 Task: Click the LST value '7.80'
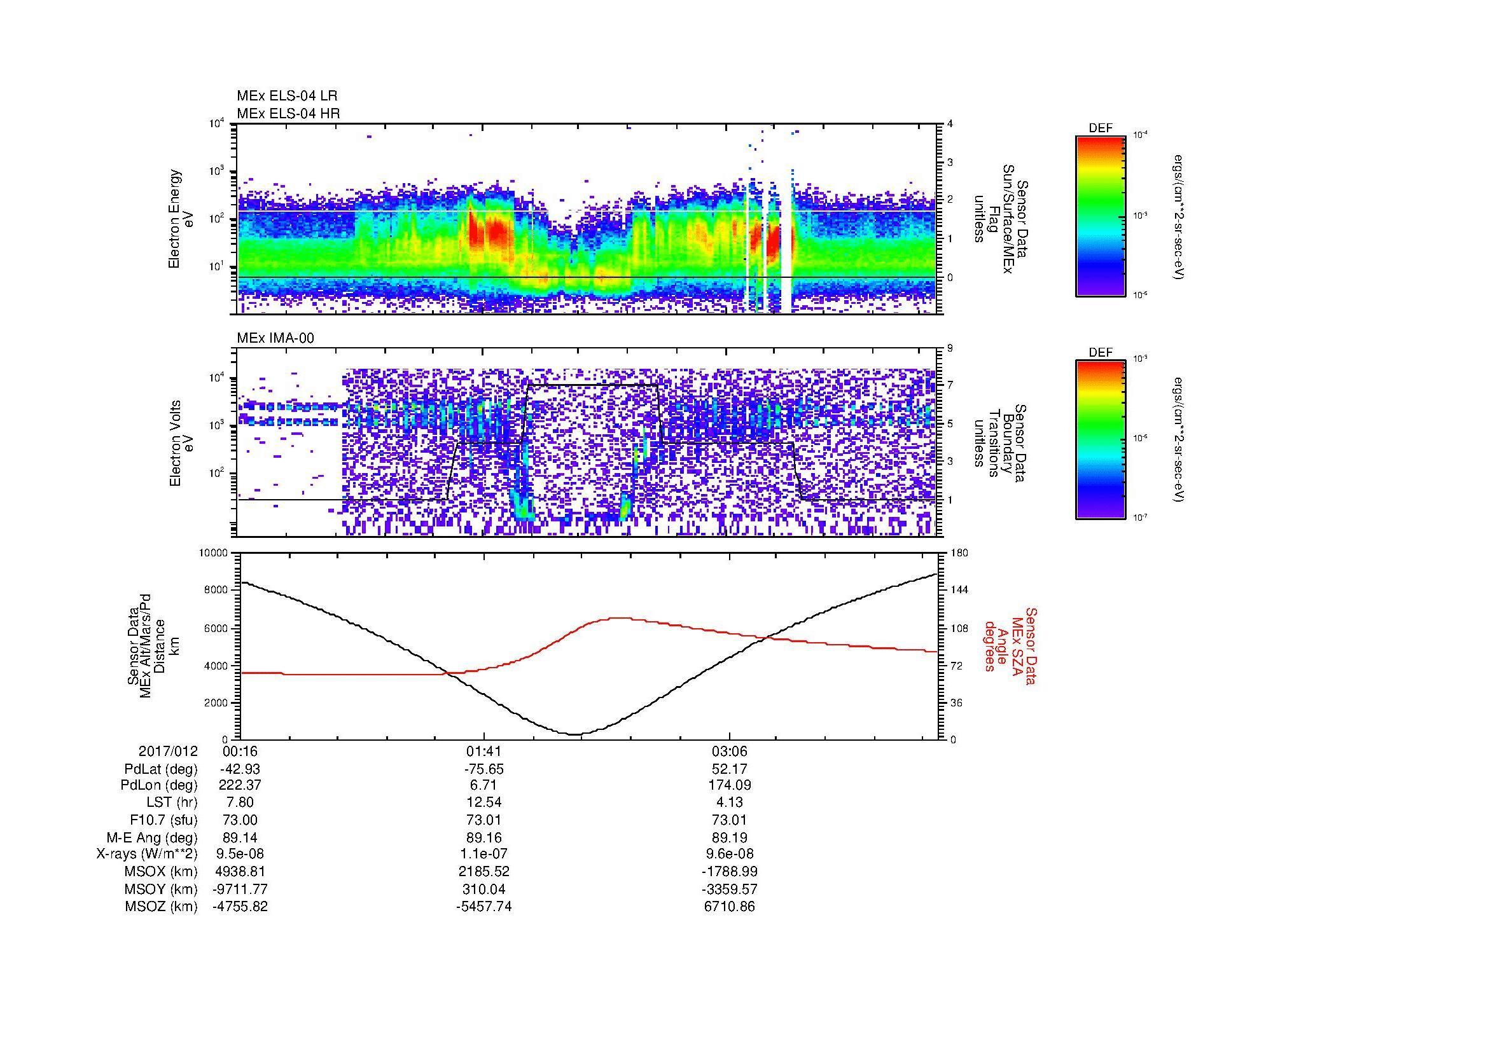[x=240, y=802]
